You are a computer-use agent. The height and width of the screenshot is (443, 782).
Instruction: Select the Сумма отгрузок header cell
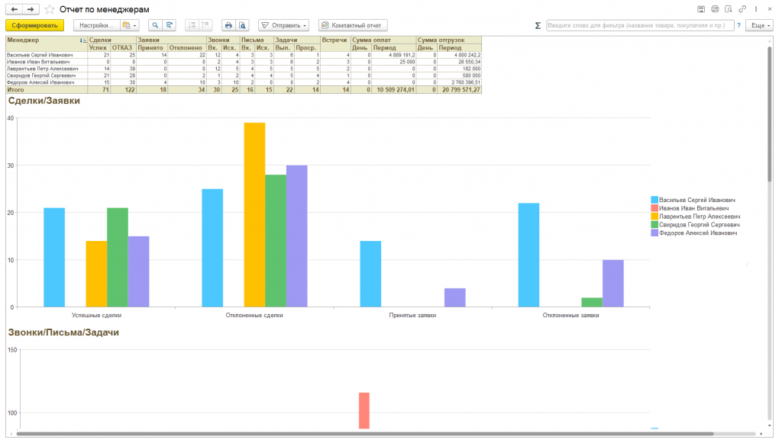449,40
